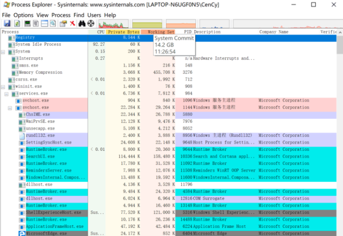Click the orange Physical Memory mini graph
Image resolution: width=343 pixels, height=236 pixels.
(x=181, y=24)
